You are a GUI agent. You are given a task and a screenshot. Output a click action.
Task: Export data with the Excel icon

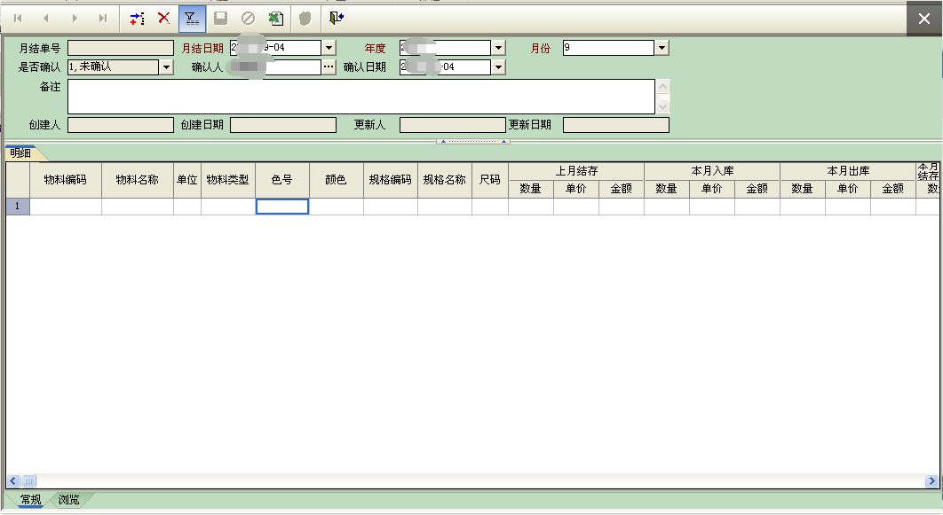coord(276,18)
